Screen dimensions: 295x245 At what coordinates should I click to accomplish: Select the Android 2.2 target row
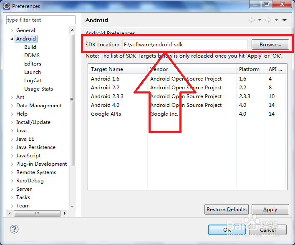click(187, 88)
